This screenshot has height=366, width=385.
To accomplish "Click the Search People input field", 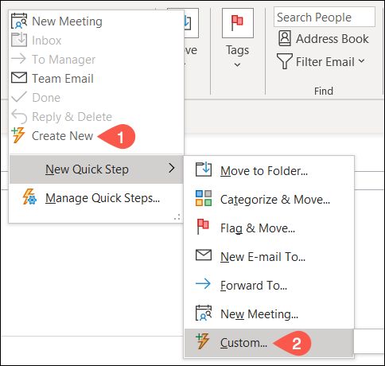I will [x=325, y=17].
